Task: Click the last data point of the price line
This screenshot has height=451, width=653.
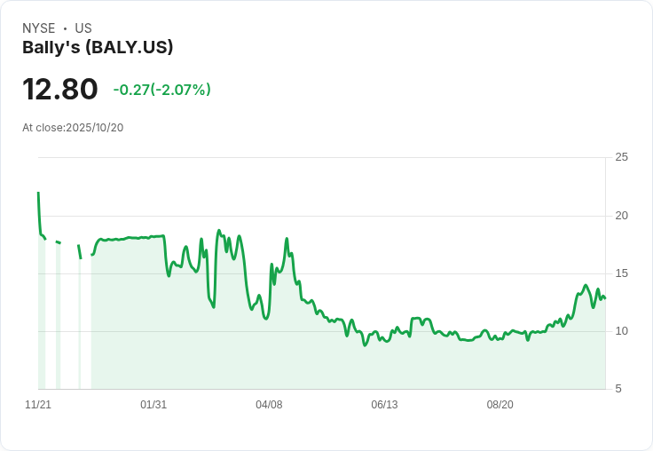Action: (604, 298)
